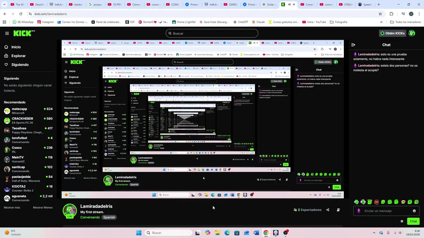The height and width of the screenshot is (238, 424).
Task: Open the Chrome extensions puzzle icon
Action: [x=391, y=14]
